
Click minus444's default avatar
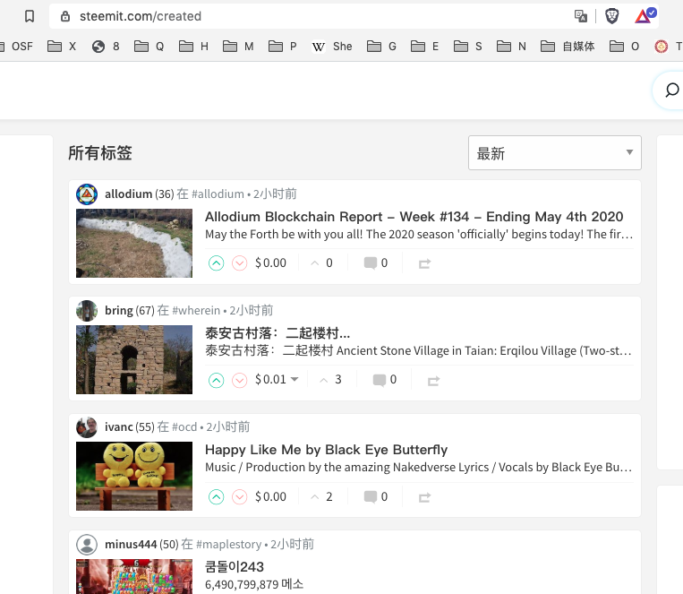(87, 545)
